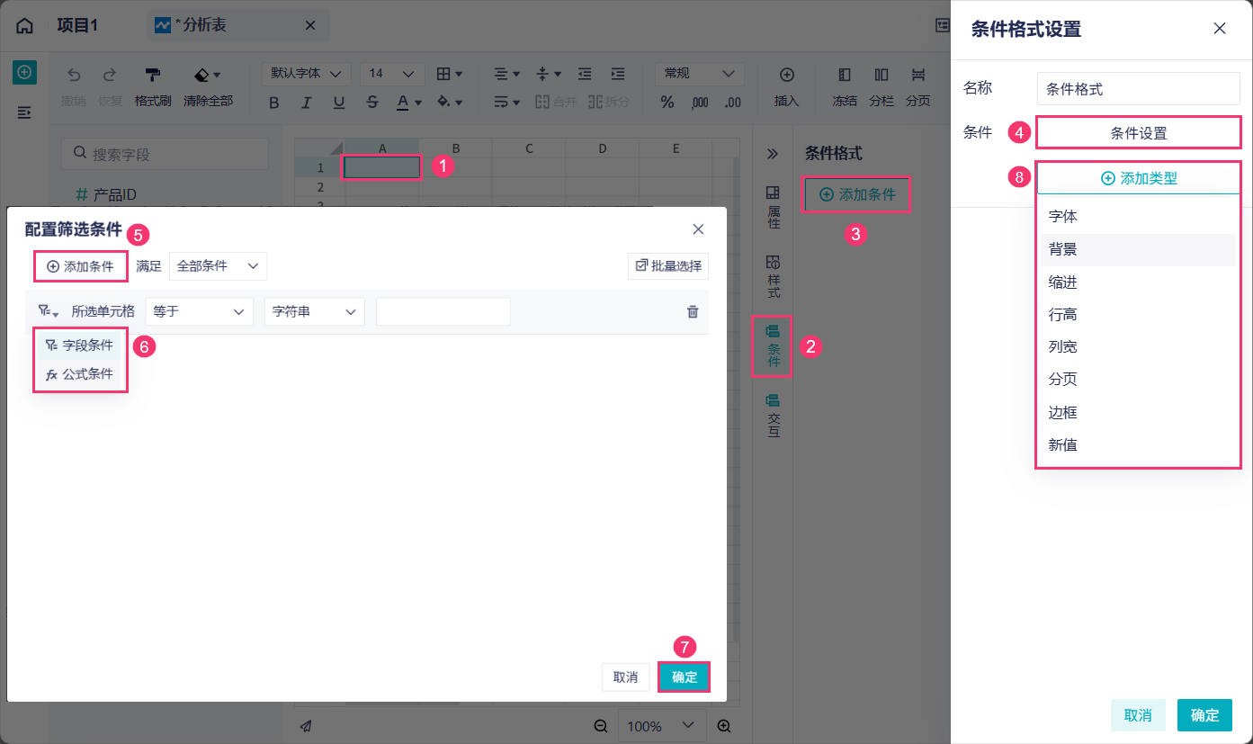1253x744 pixels.
Task: Click the green add plus icon in left sidebar
Action: [24, 73]
